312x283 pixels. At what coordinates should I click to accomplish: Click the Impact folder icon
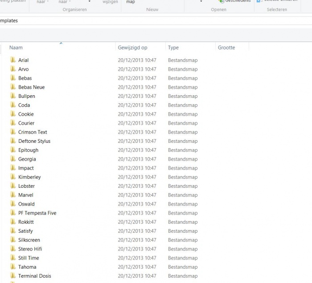[13, 168]
